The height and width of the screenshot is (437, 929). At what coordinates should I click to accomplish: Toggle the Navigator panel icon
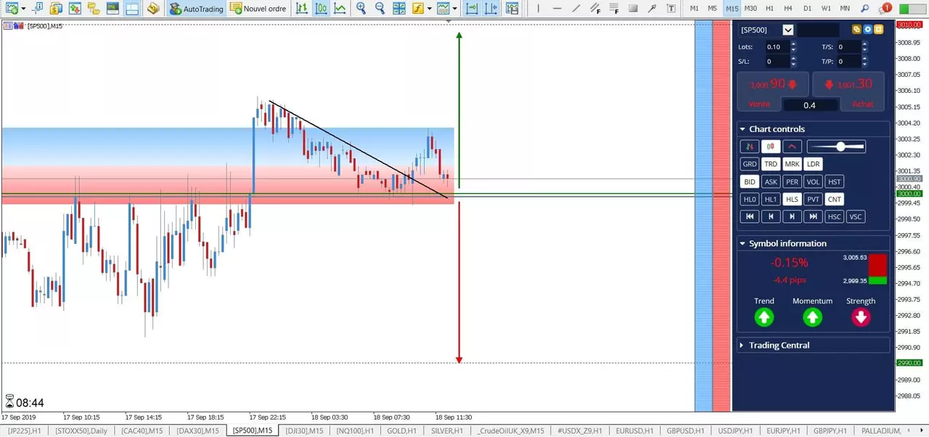click(x=94, y=9)
